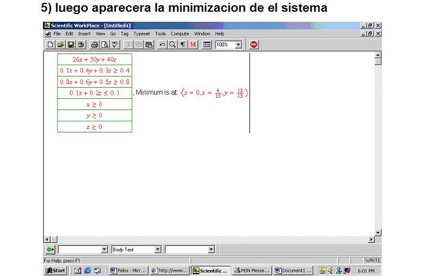This screenshot has width=443, height=276.
Task: Click the magnifying glass Find icon
Action: [x=172, y=45]
